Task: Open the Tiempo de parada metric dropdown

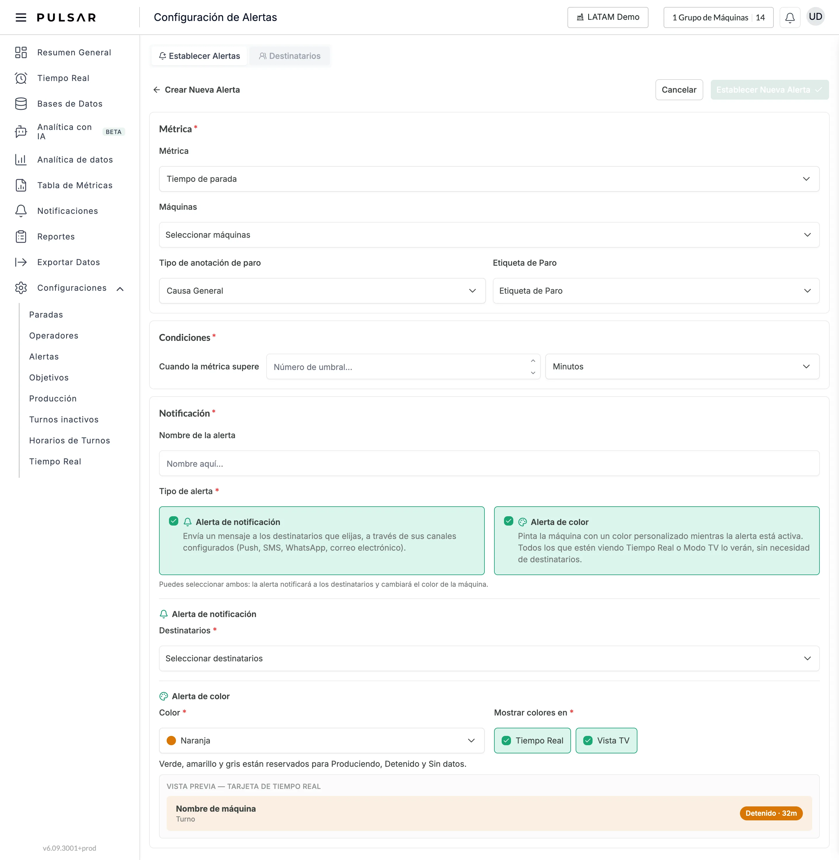Action: click(489, 179)
